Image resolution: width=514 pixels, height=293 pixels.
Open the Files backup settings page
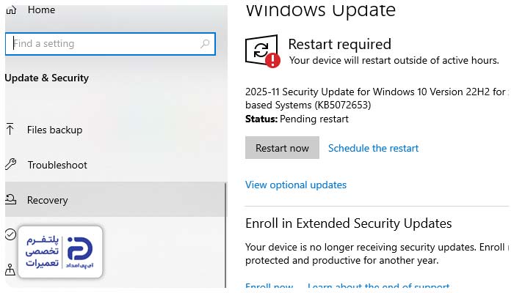(x=54, y=130)
